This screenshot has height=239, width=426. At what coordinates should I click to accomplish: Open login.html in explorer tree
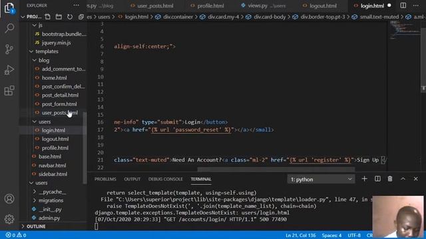click(x=53, y=130)
